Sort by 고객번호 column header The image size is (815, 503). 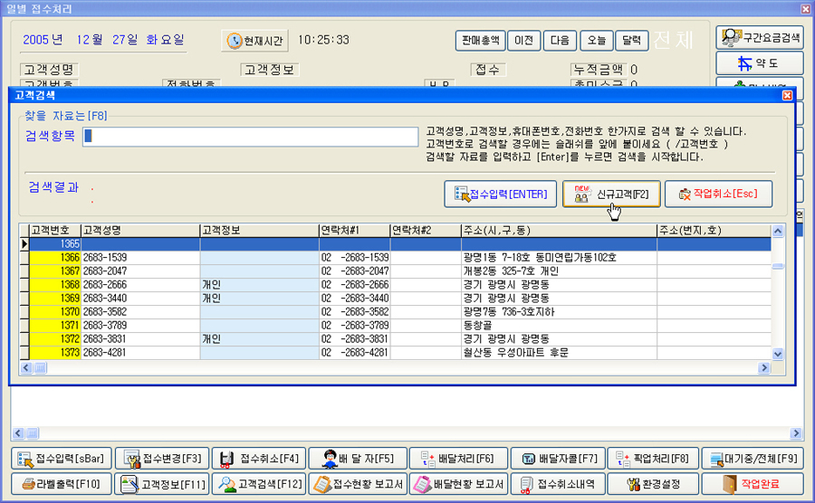55,231
